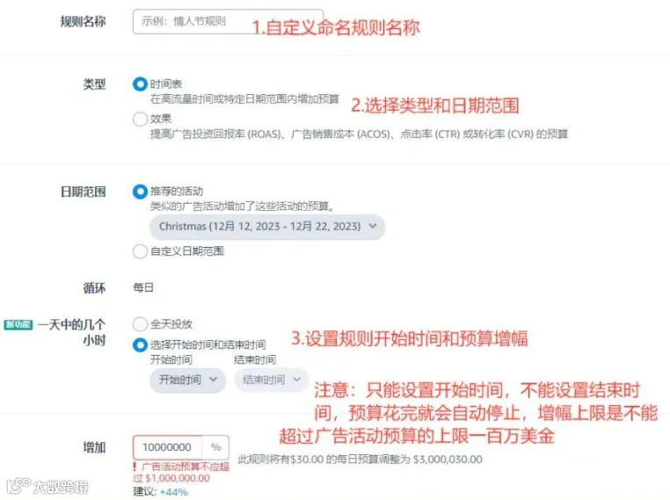
Task: Click the percent sign unit box
Action: click(x=215, y=447)
